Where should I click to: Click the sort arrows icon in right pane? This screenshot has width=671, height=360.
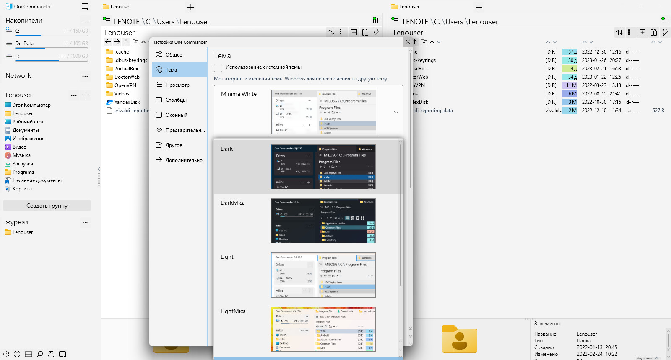pos(620,32)
